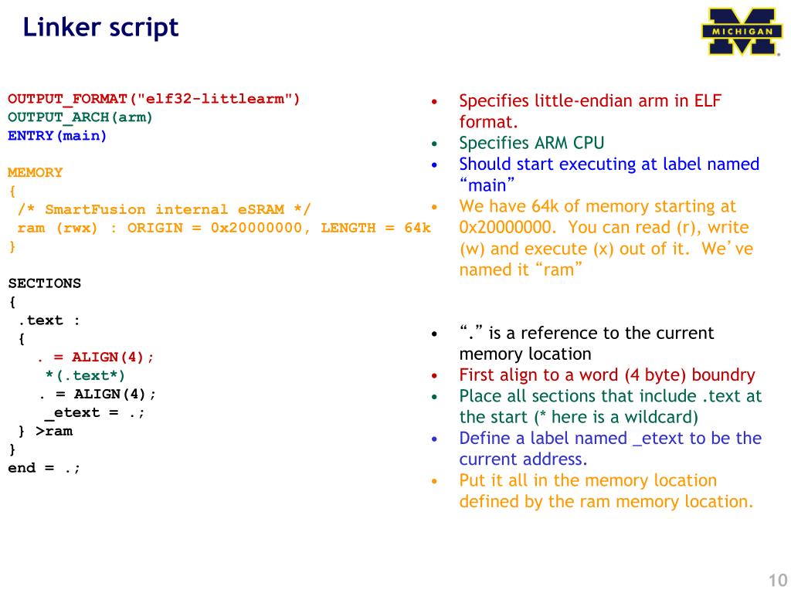The image size is (791, 593).
Task: Click bullet "Place all sections that include .text"
Action: [610, 406]
